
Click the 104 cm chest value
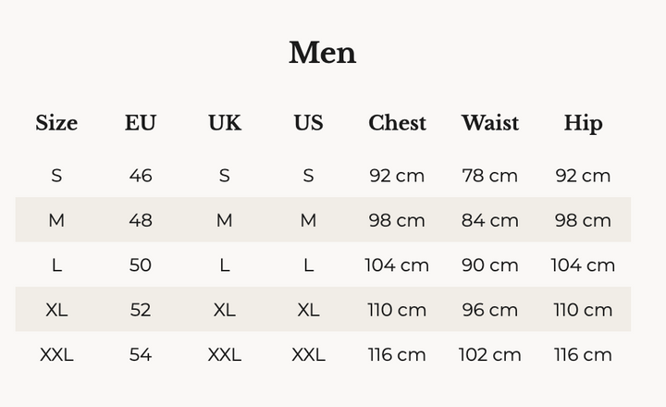[x=397, y=265]
